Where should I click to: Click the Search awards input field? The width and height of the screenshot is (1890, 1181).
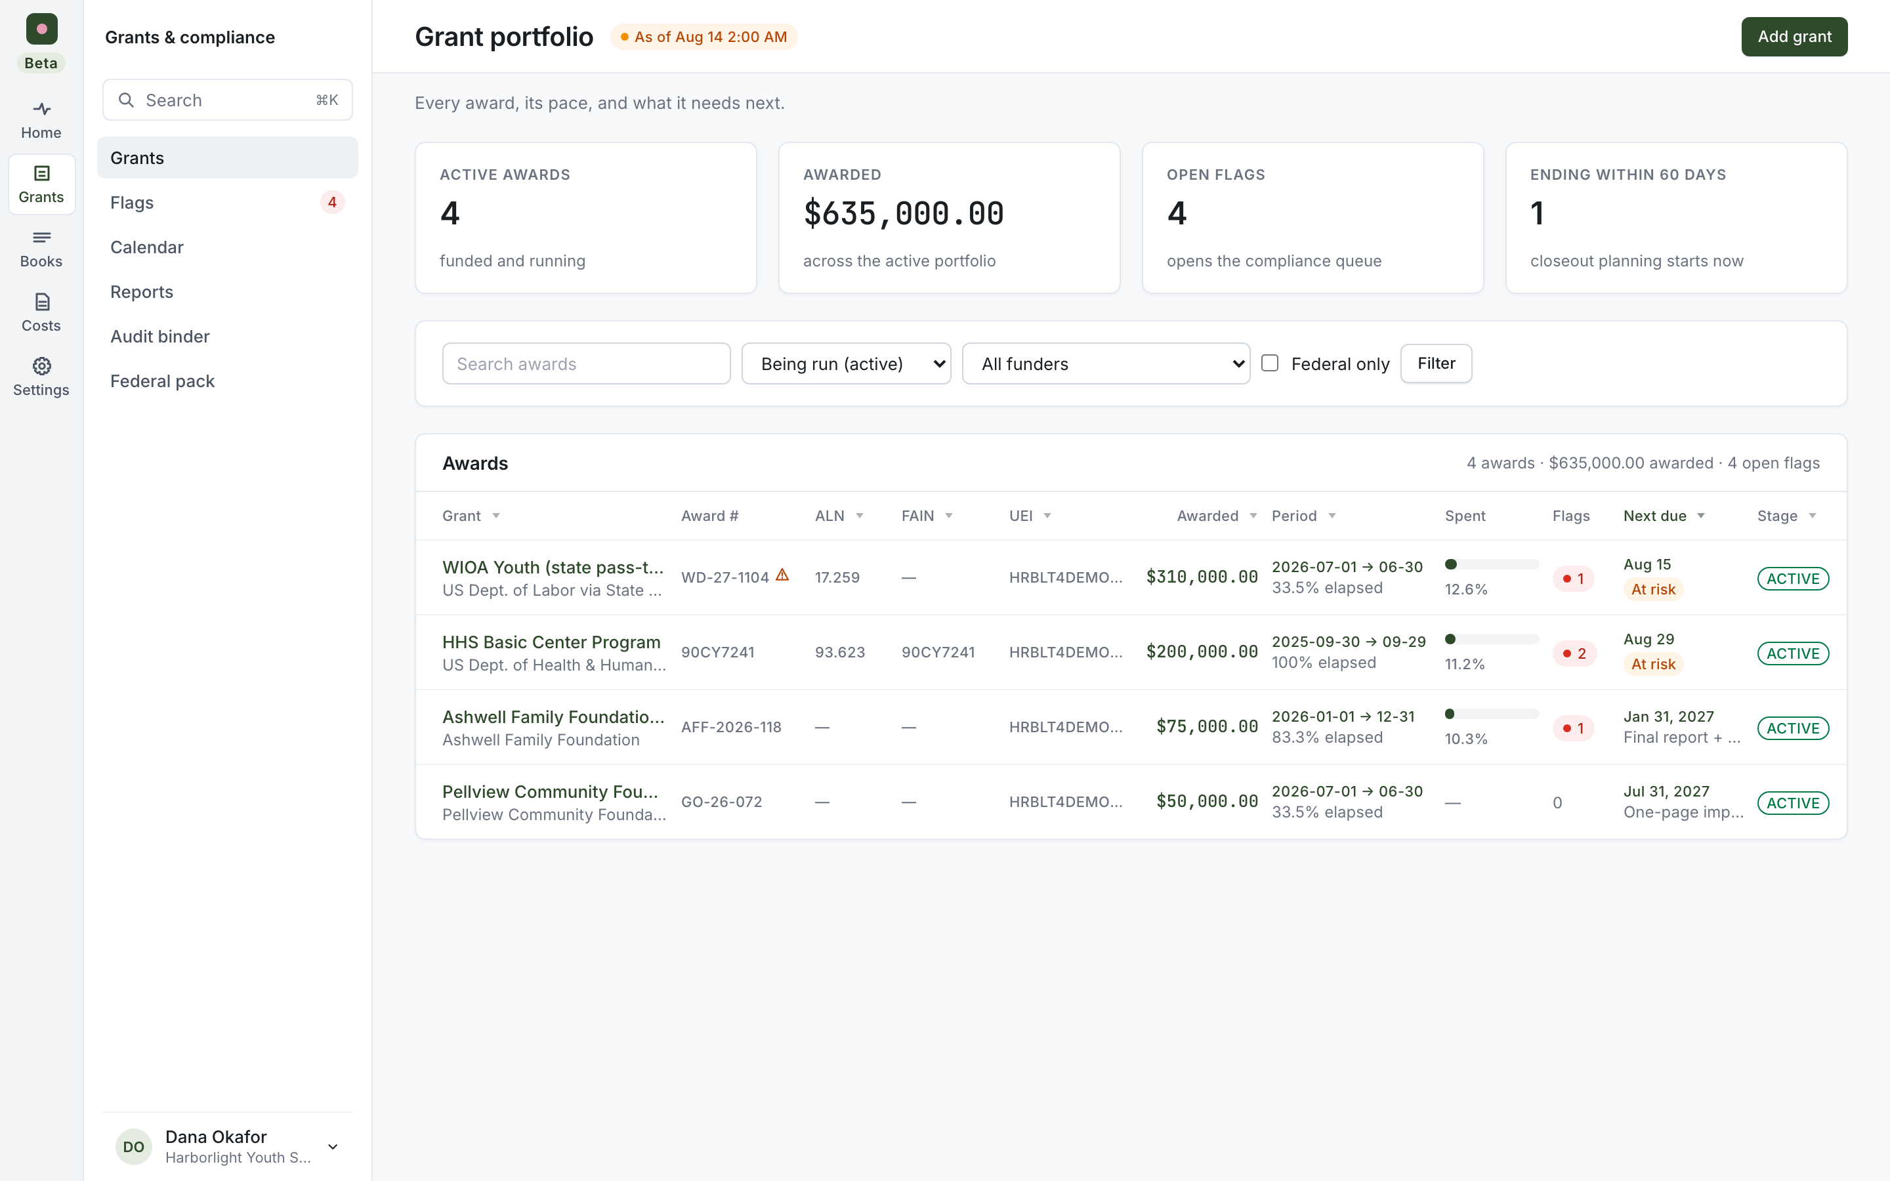coord(586,363)
